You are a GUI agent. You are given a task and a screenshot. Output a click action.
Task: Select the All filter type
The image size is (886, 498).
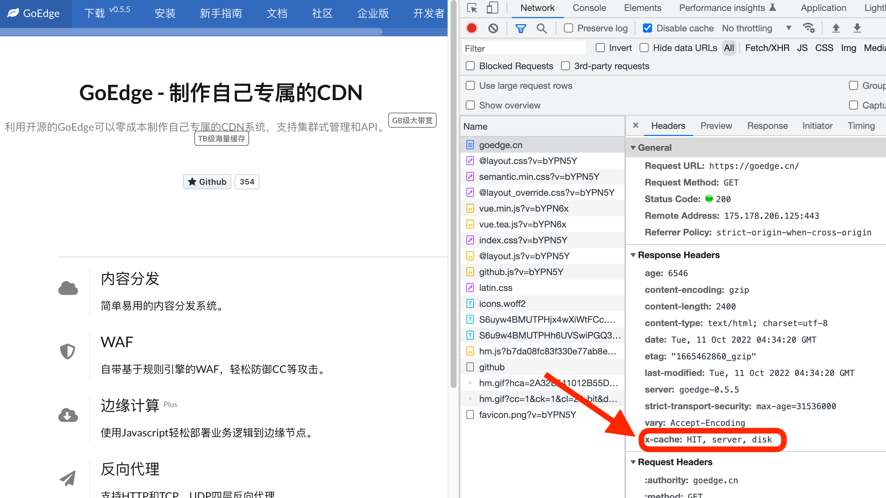[x=729, y=48]
